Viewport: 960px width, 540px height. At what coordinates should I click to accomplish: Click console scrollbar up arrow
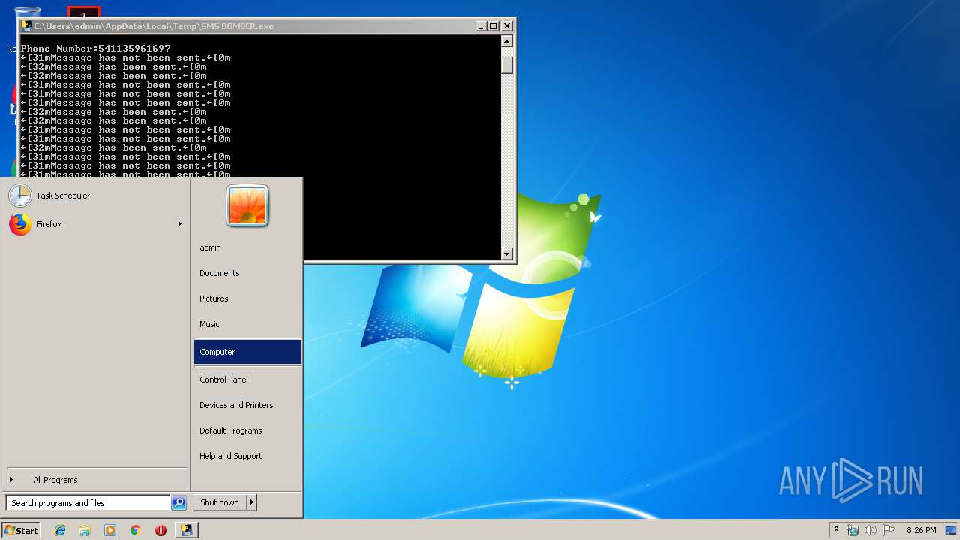click(507, 42)
